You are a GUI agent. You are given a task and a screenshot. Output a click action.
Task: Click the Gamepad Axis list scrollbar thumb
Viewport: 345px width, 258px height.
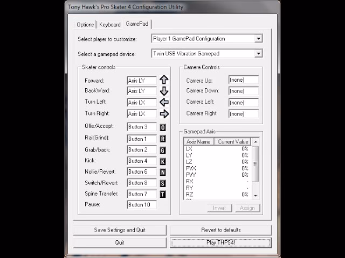click(255, 164)
